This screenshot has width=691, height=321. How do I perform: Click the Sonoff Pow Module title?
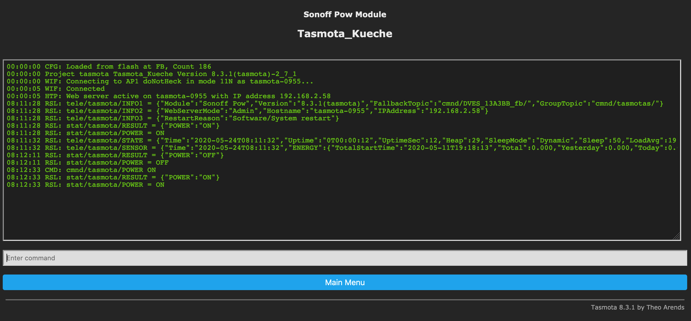click(345, 14)
